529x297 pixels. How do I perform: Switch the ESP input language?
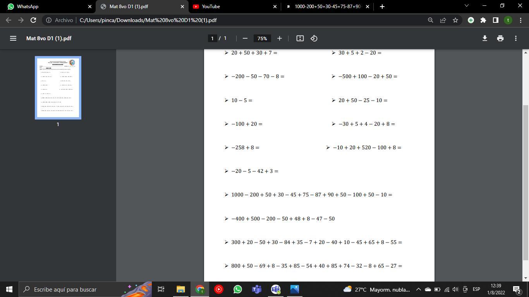tap(476, 289)
